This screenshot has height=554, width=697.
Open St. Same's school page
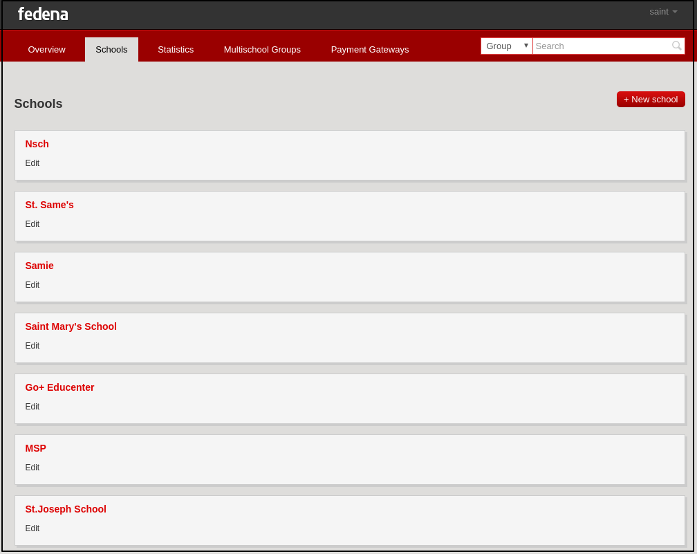[x=49, y=205]
